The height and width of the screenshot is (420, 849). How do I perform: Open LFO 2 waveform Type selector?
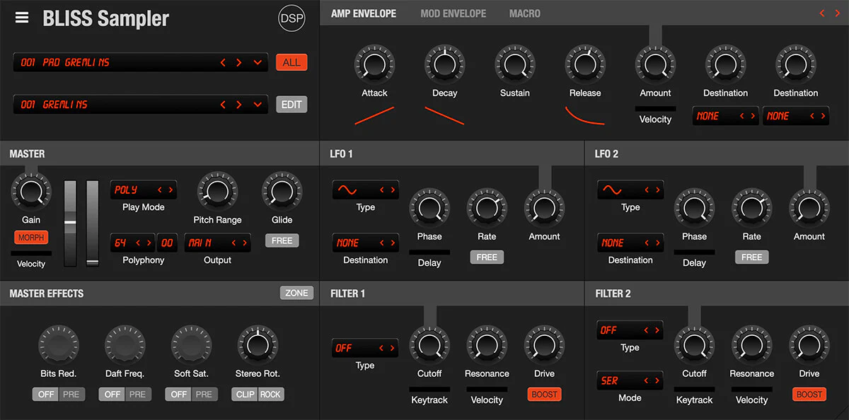(x=630, y=189)
